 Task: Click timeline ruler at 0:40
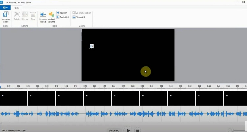click(x=190, y=86)
